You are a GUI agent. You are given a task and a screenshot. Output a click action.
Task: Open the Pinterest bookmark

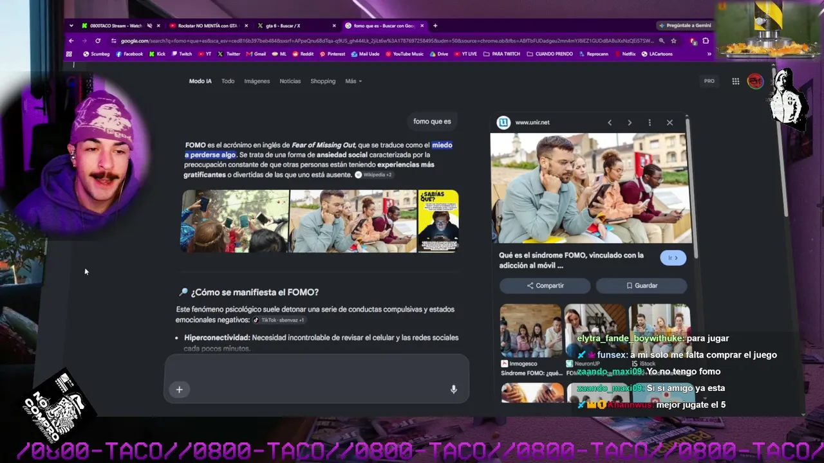point(332,54)
